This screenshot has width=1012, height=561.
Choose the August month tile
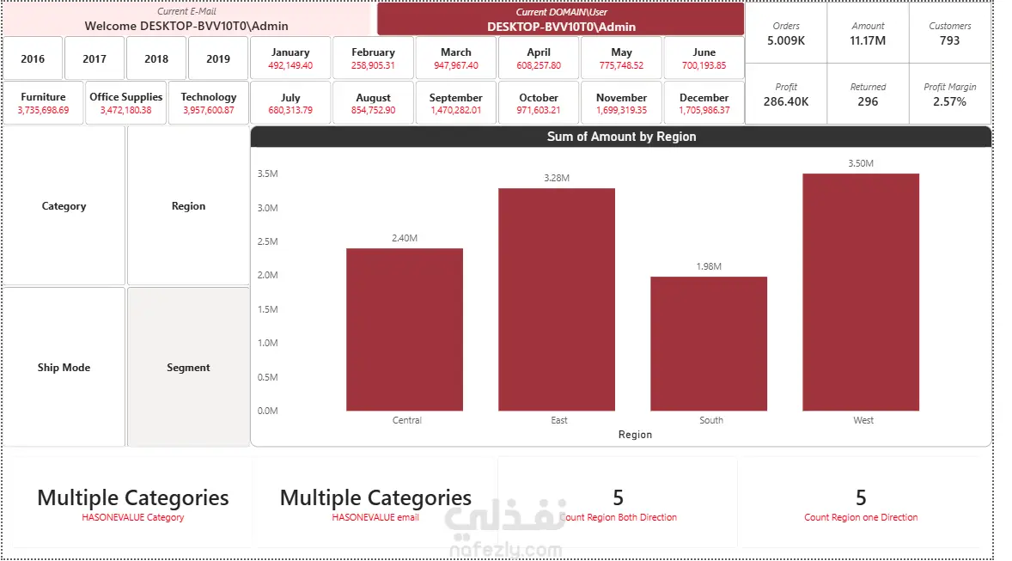click(x=373, y=102)
